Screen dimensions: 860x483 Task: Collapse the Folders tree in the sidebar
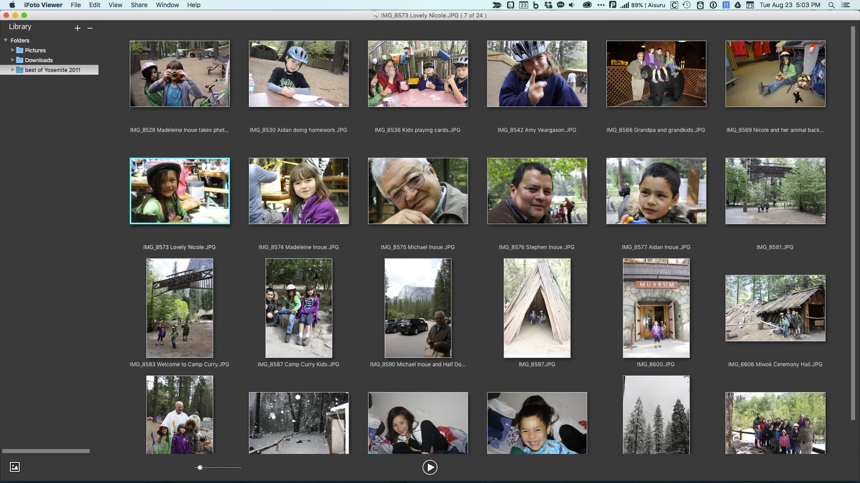tap(5, 40)
